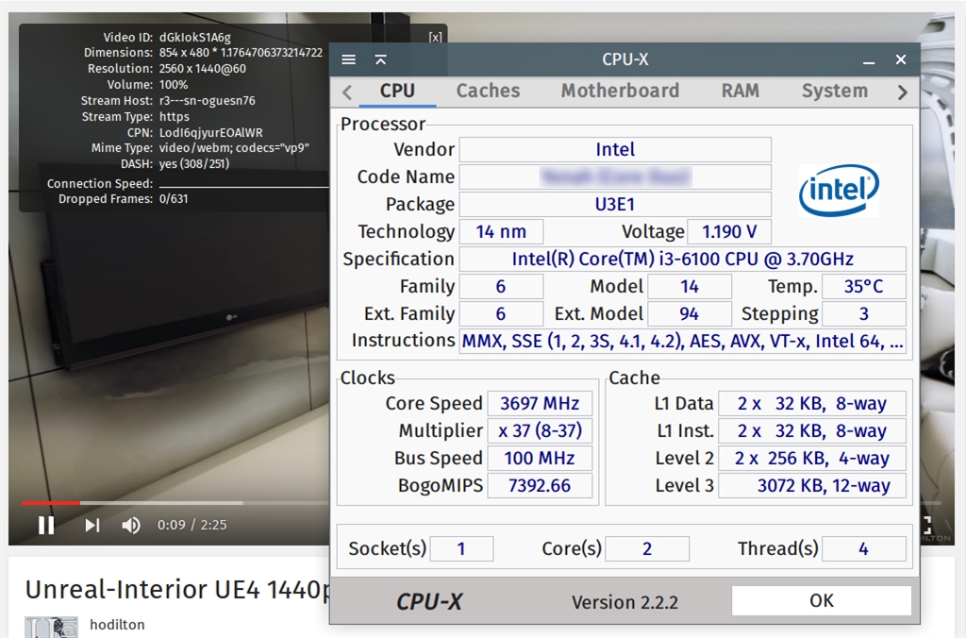Click the Bus Speed value 100 MHz

[x=540, y=459]
